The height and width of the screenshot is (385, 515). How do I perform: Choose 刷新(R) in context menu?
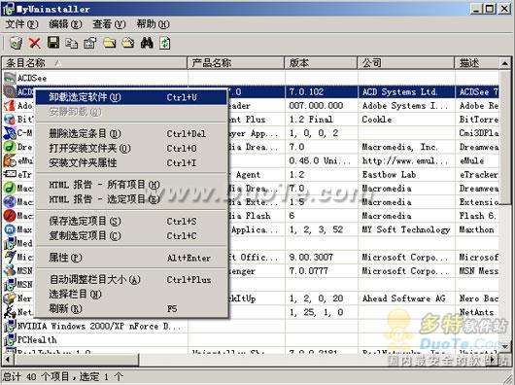(131, 309)
